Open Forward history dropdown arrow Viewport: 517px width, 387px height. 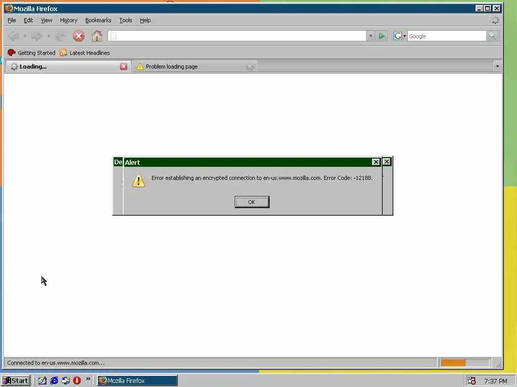pos(48,36)
